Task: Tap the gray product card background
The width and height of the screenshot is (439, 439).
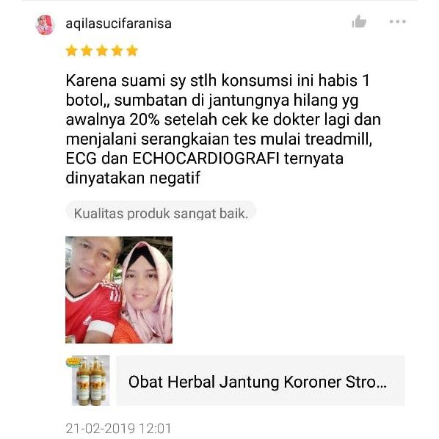Action: click(260, 380)
